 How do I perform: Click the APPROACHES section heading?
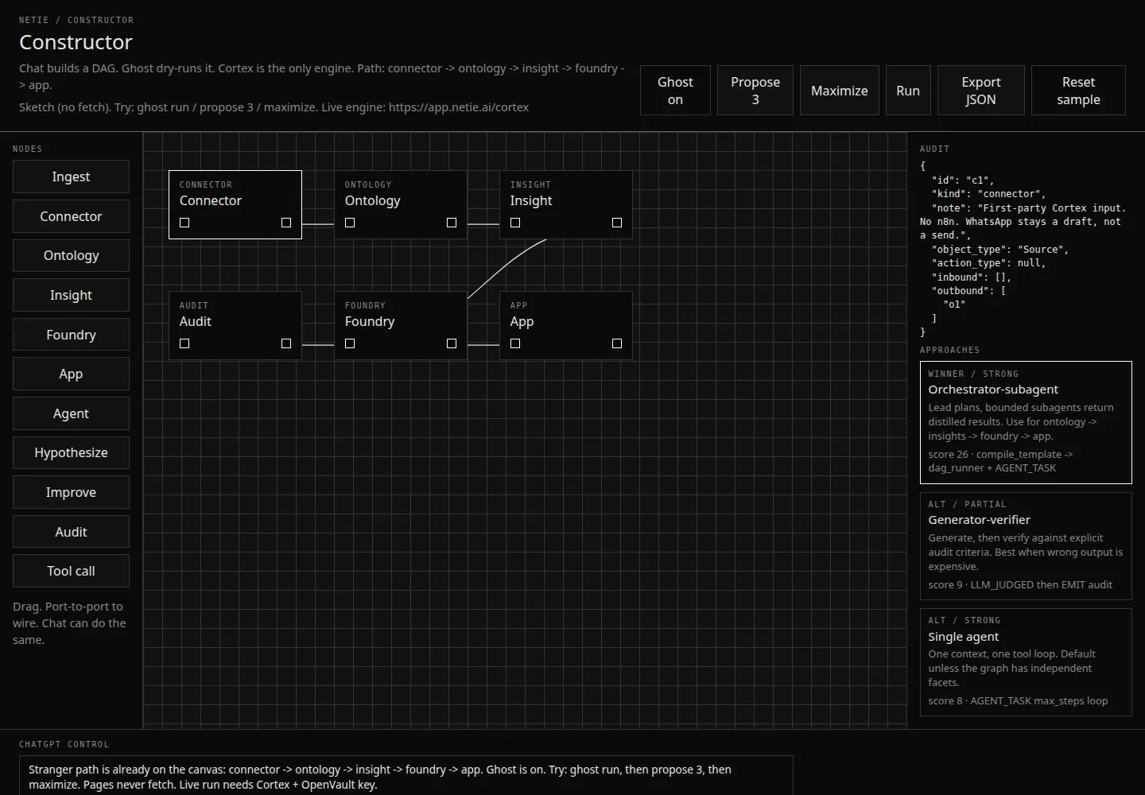(949, 350)
